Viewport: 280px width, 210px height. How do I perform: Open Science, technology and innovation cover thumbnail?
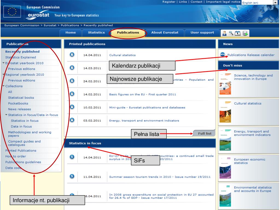(225, 84)
